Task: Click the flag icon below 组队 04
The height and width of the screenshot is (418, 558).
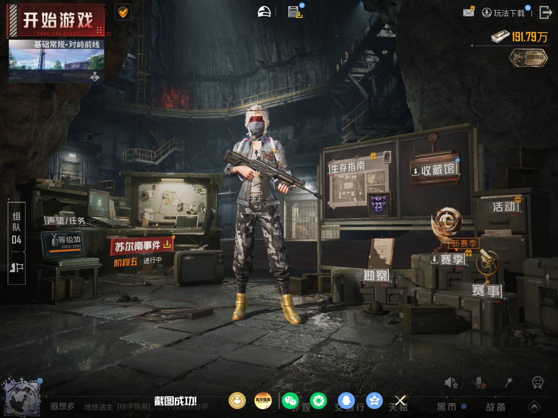Action: (16, 268)
